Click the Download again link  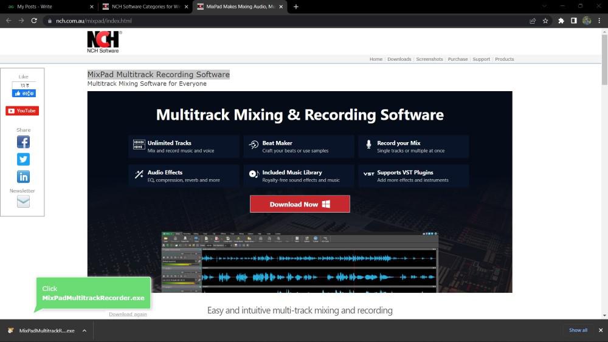pos(128,315)
